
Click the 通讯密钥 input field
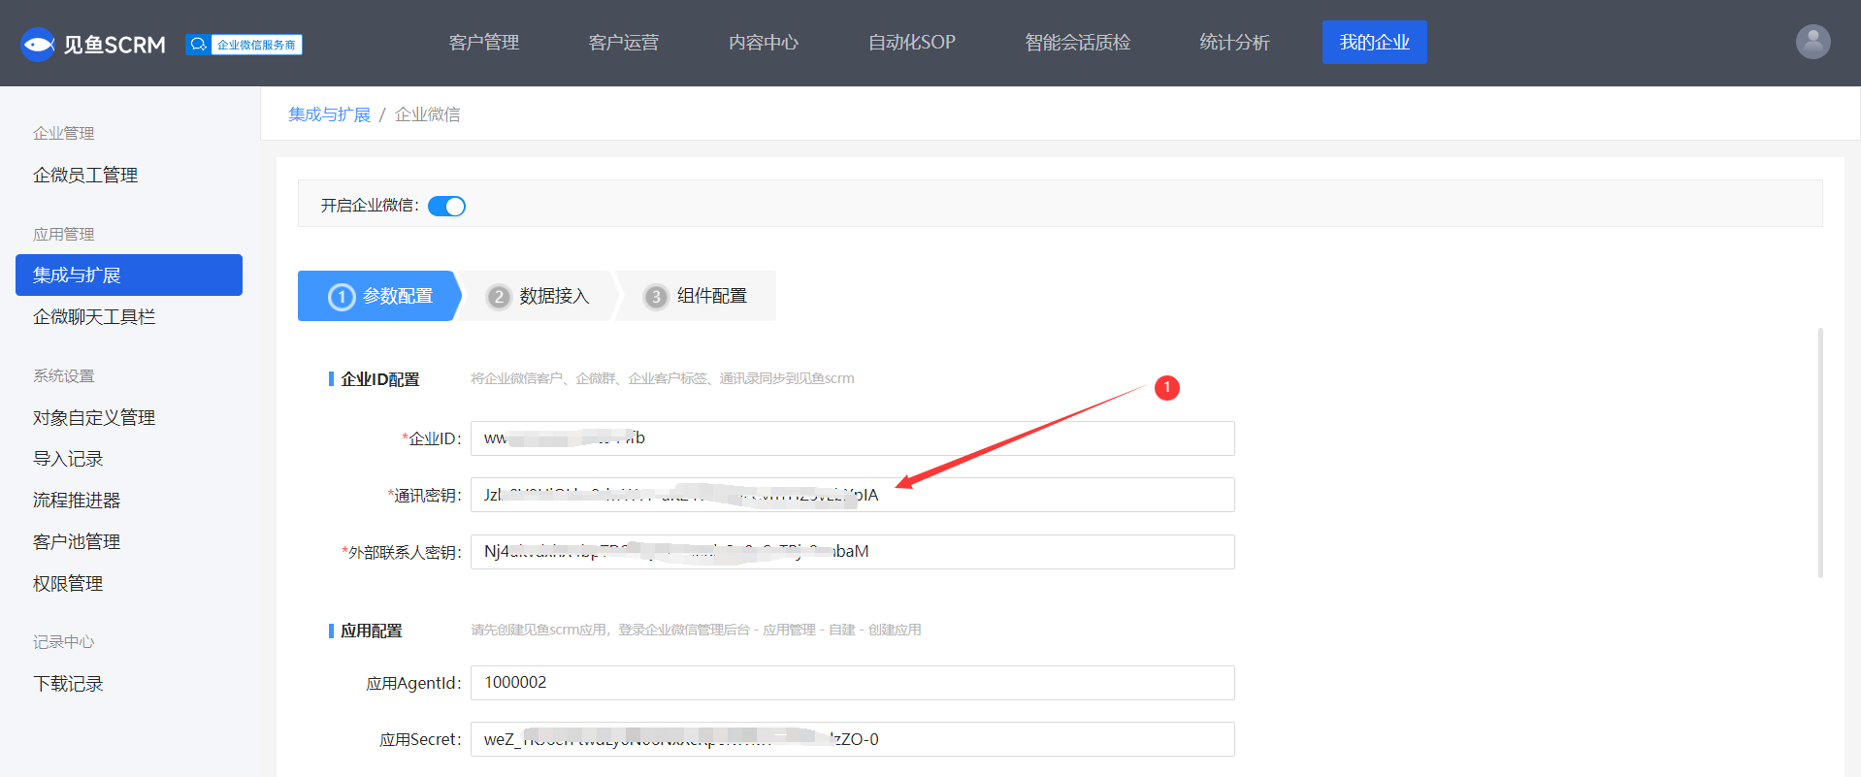pos(852,495)
